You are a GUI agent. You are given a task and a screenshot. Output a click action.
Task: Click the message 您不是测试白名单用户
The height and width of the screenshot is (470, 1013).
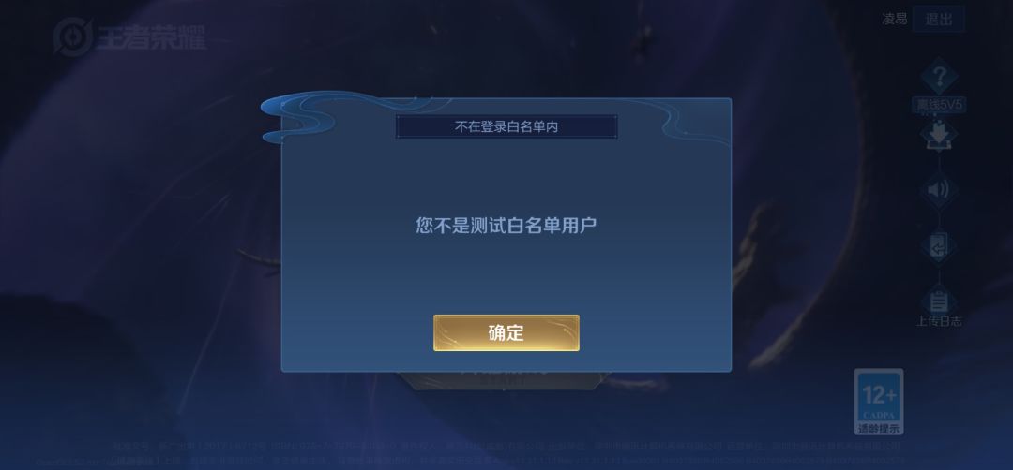(506, 226)
